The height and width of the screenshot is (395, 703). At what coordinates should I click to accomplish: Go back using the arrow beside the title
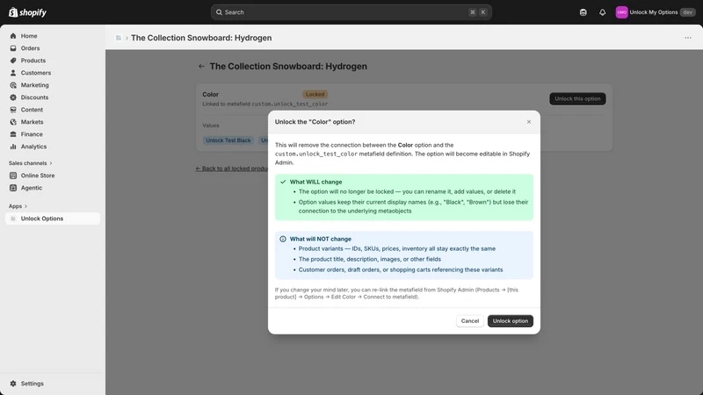(201, 67)
